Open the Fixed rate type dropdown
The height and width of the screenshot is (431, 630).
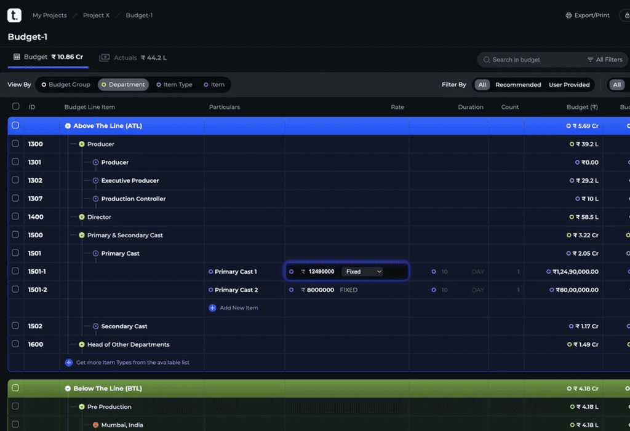pyautogui.click(x=362, y=271)
